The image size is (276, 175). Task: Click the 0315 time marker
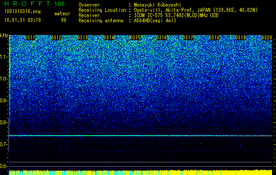[x=135, y=38]
